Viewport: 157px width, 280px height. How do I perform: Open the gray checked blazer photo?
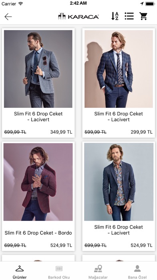[38, 69]
